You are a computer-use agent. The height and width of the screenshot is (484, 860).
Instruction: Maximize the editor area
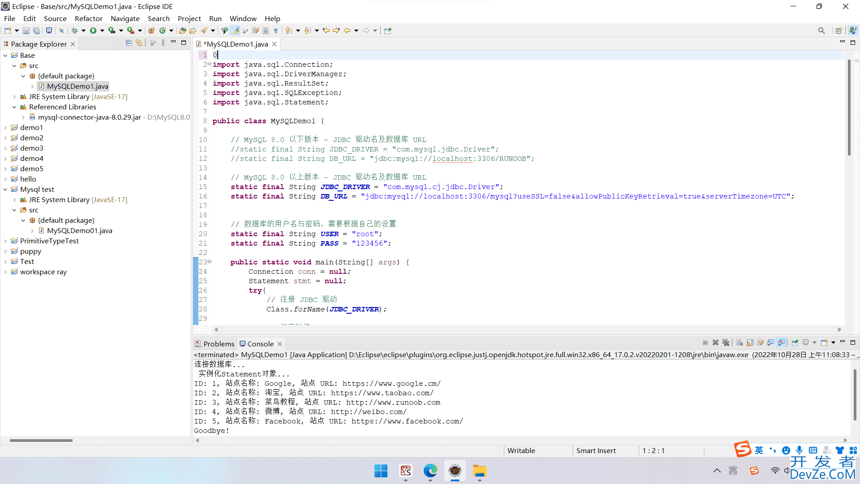click(x=853, y=43)
